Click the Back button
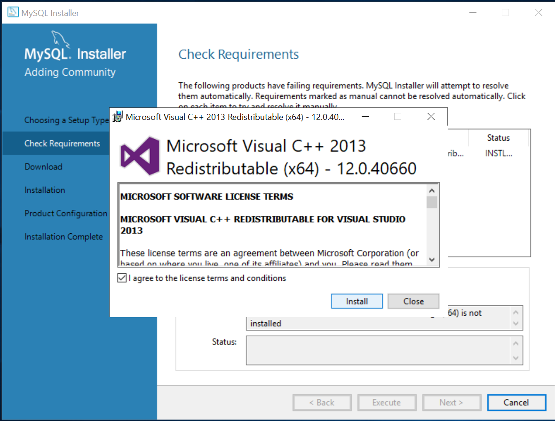The height and width of the screenshot is (421, 555). (322, 402)
